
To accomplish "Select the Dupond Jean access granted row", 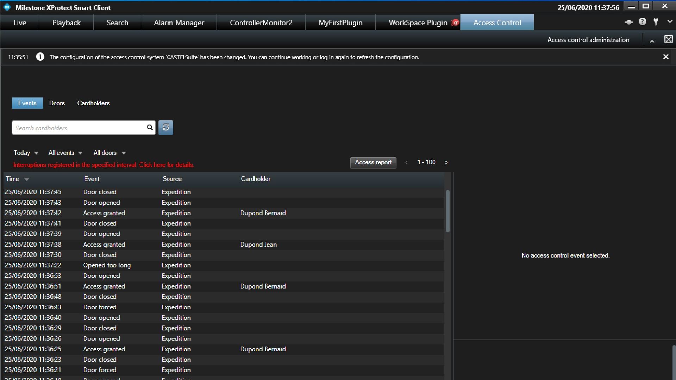I will tap(224, 245).
